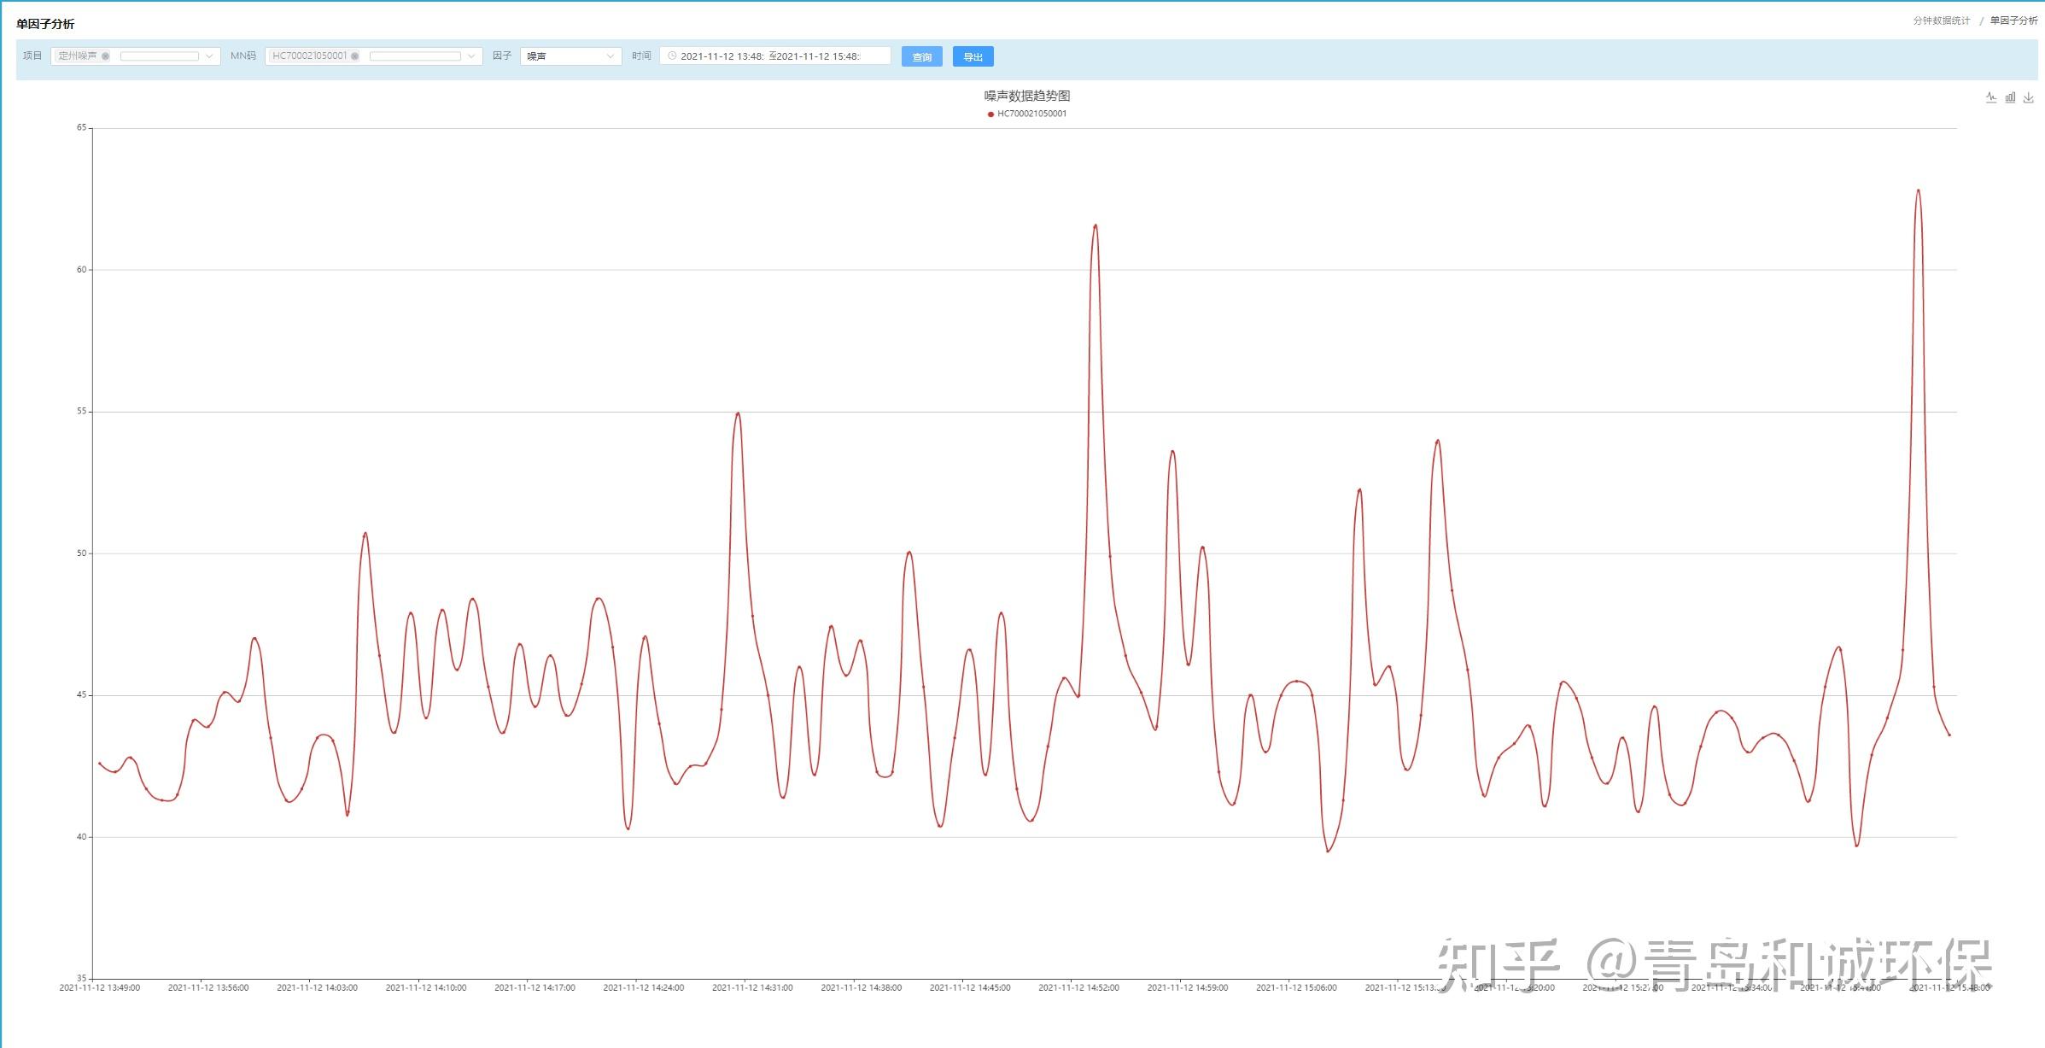Open the 因子 factor dropdown showing 噪声
Viewport: 2045px width, 1048px height.
pos(570,56)
